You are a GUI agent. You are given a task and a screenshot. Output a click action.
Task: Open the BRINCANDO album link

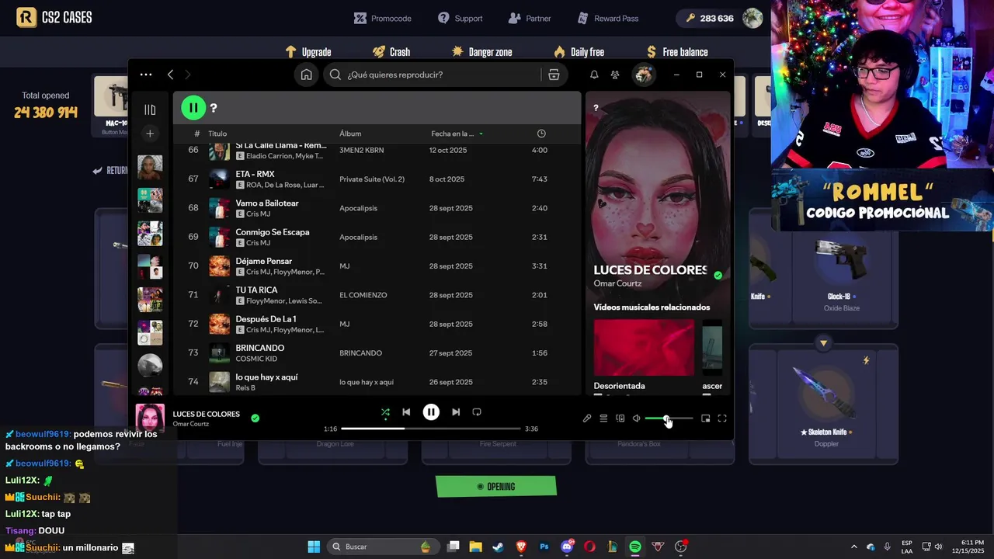point(360,353)
